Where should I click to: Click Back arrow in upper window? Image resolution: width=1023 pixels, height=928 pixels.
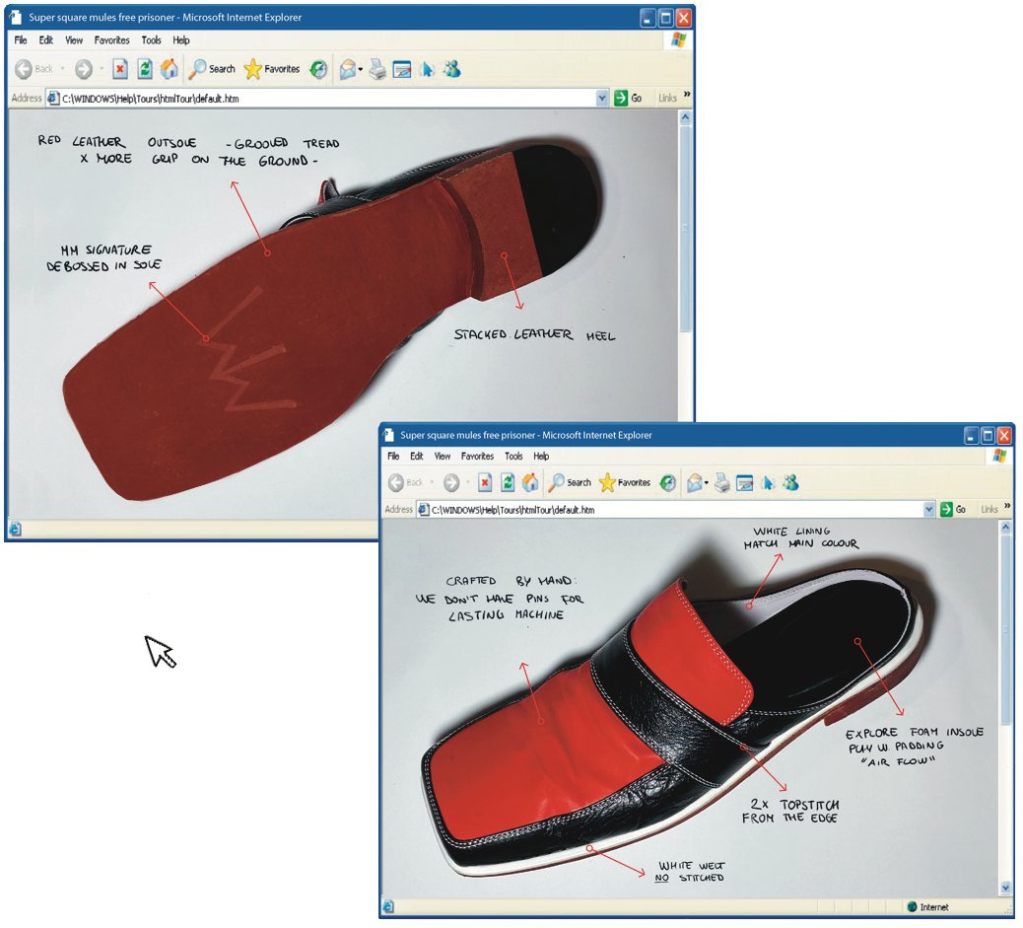[x=24, y=69]
